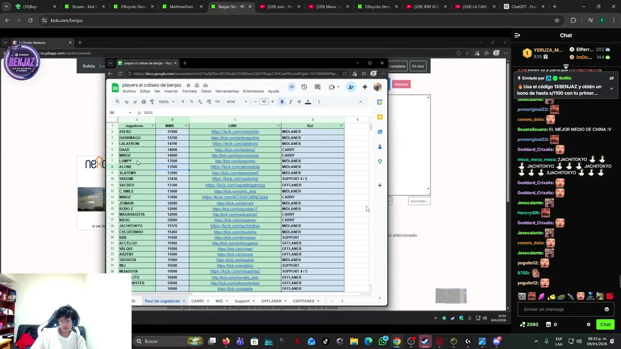Viewport: 621px width, 349px height.
Task: Open WhatsApp from the Windows taskbar
Action: click(x=383, y=341)
